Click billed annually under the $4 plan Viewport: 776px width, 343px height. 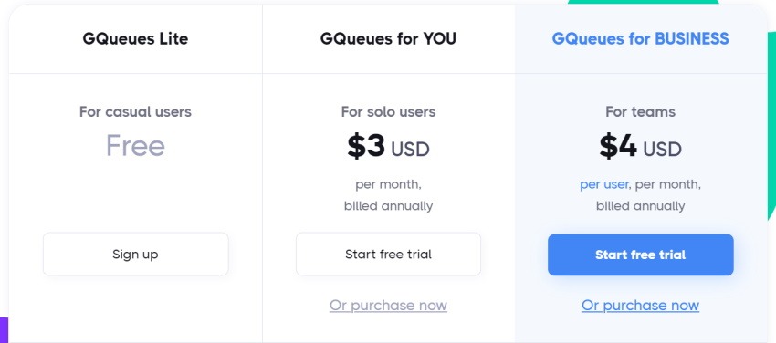point(640,206)
